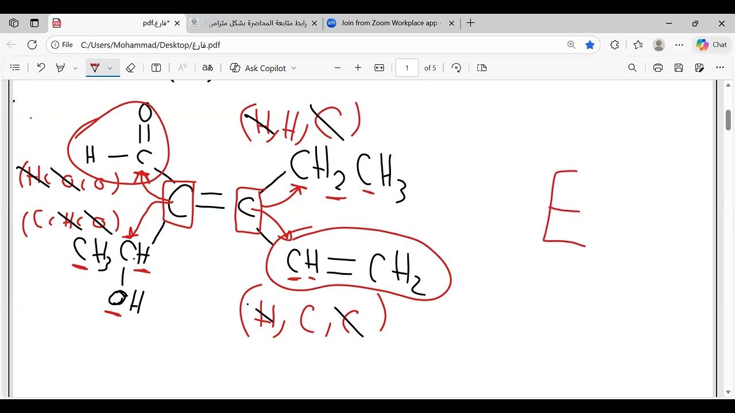Search within the PDF document

(x=632, y=68)
